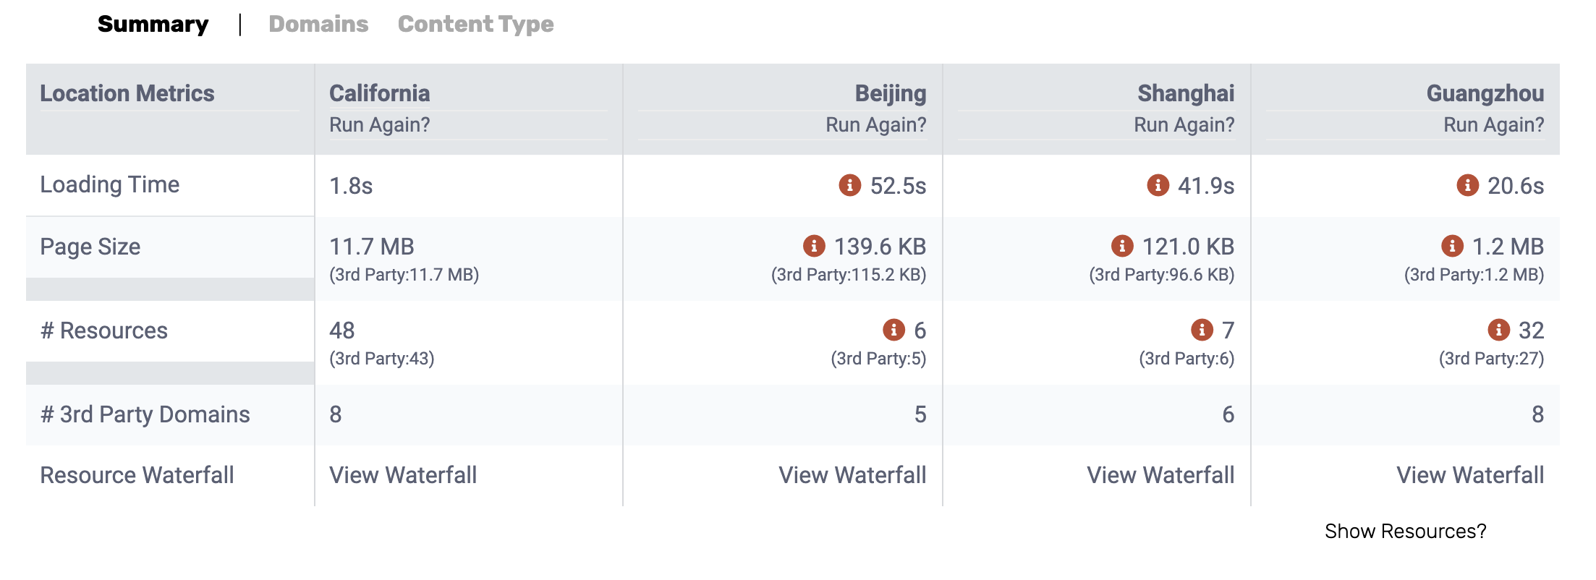1596x580 pixels.
Task: Click the info icon next to Guangzhou resources count 32
Action: pyautogui.click(x=1498, y=330)
